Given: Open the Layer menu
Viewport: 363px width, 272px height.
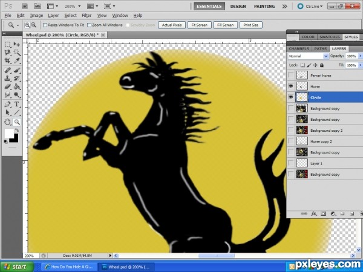Looking at the screenshot, I should [x=53, y=16].
